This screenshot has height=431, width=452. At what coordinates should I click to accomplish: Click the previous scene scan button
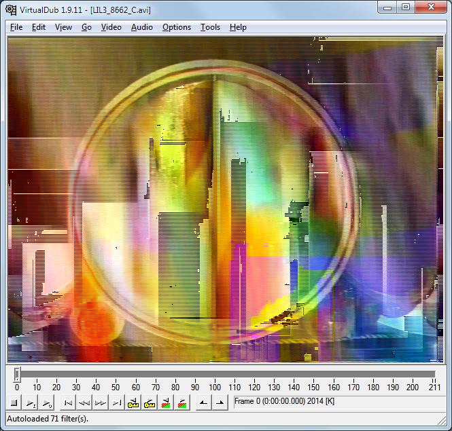[166, 402]
